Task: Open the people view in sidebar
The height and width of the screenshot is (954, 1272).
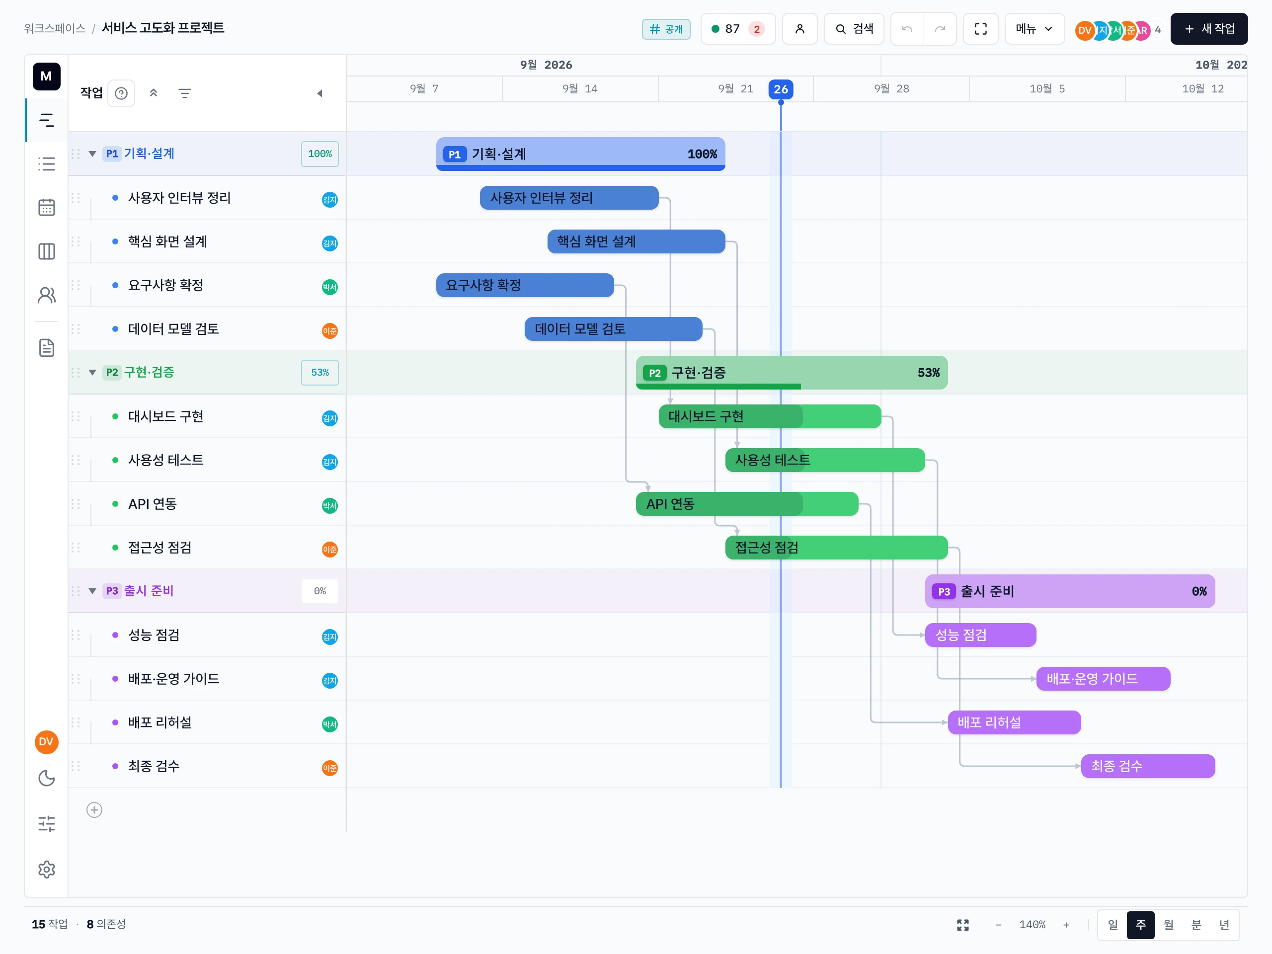Action: pos(47,295)
